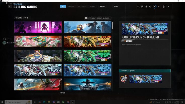This screenshot has height=104, width=185.
Task: Click the player level number 37
Action: 159,7
